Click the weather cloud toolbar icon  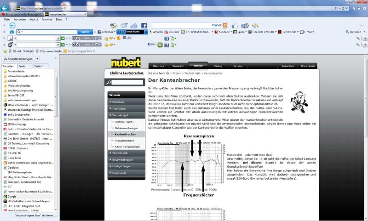(x=124, y=25)
